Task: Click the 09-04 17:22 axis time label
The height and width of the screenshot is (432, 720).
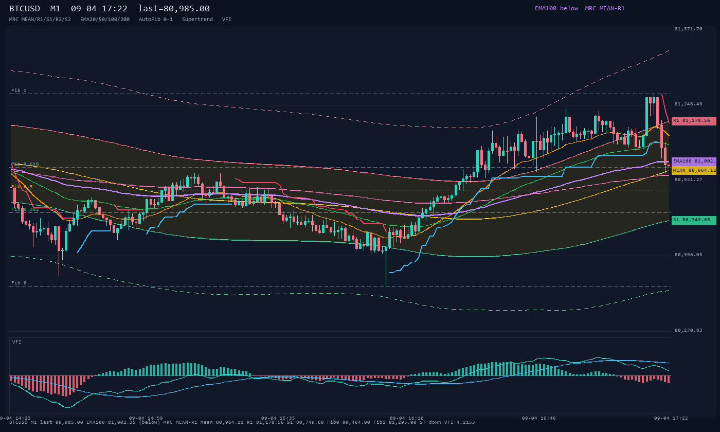Action: pos(671,418)
